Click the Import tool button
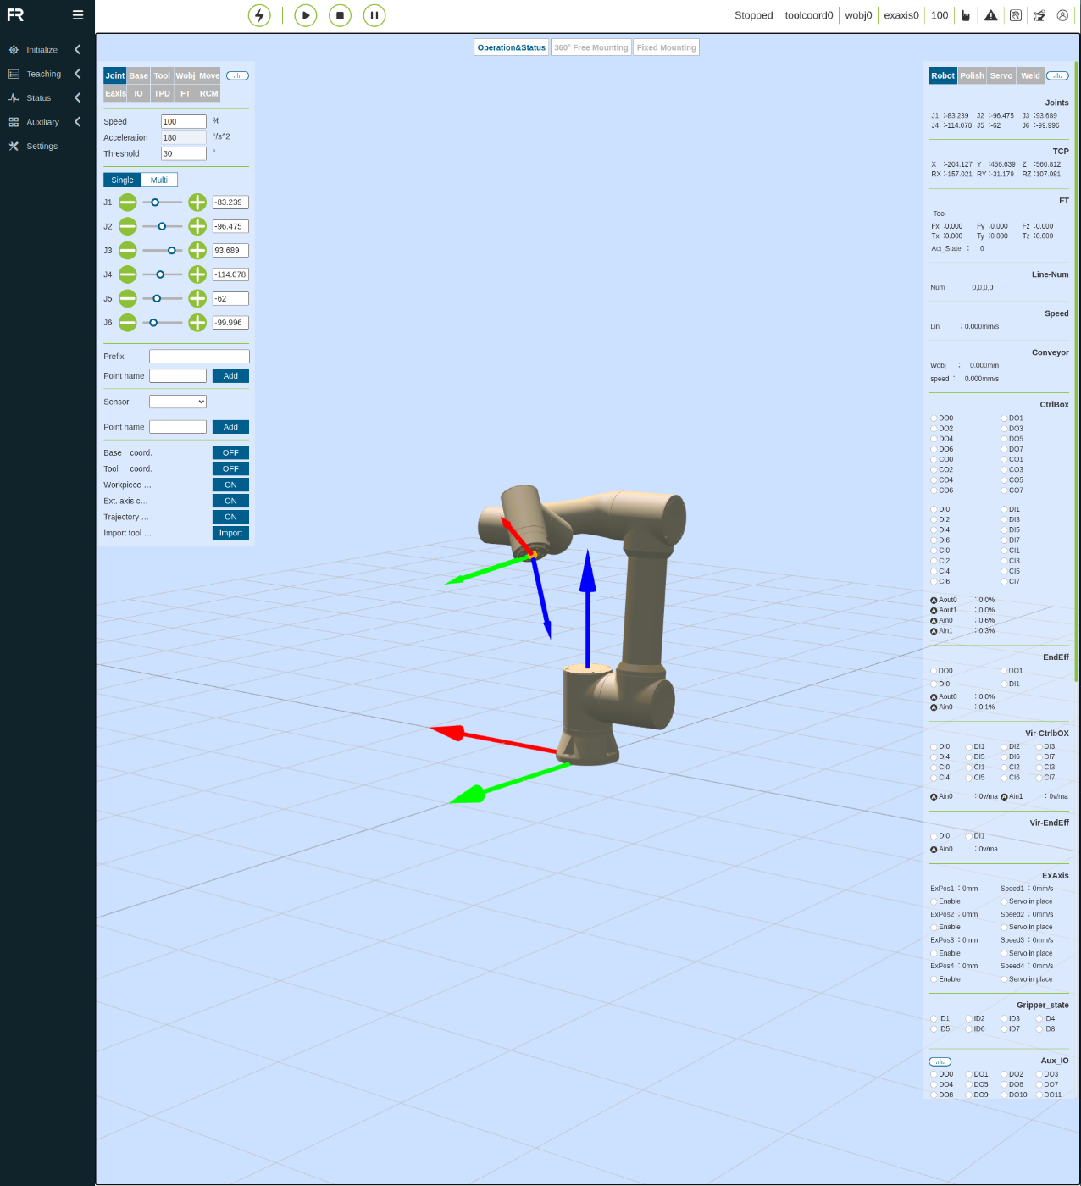The image size is (1081, 1186). [x=230, y=533]
